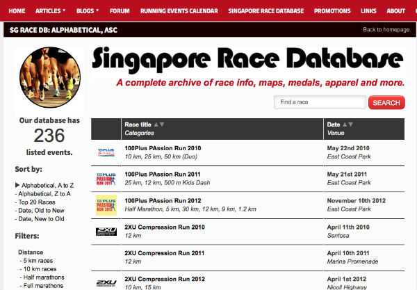Sort Date ascending with up arrow

[345, 124]
